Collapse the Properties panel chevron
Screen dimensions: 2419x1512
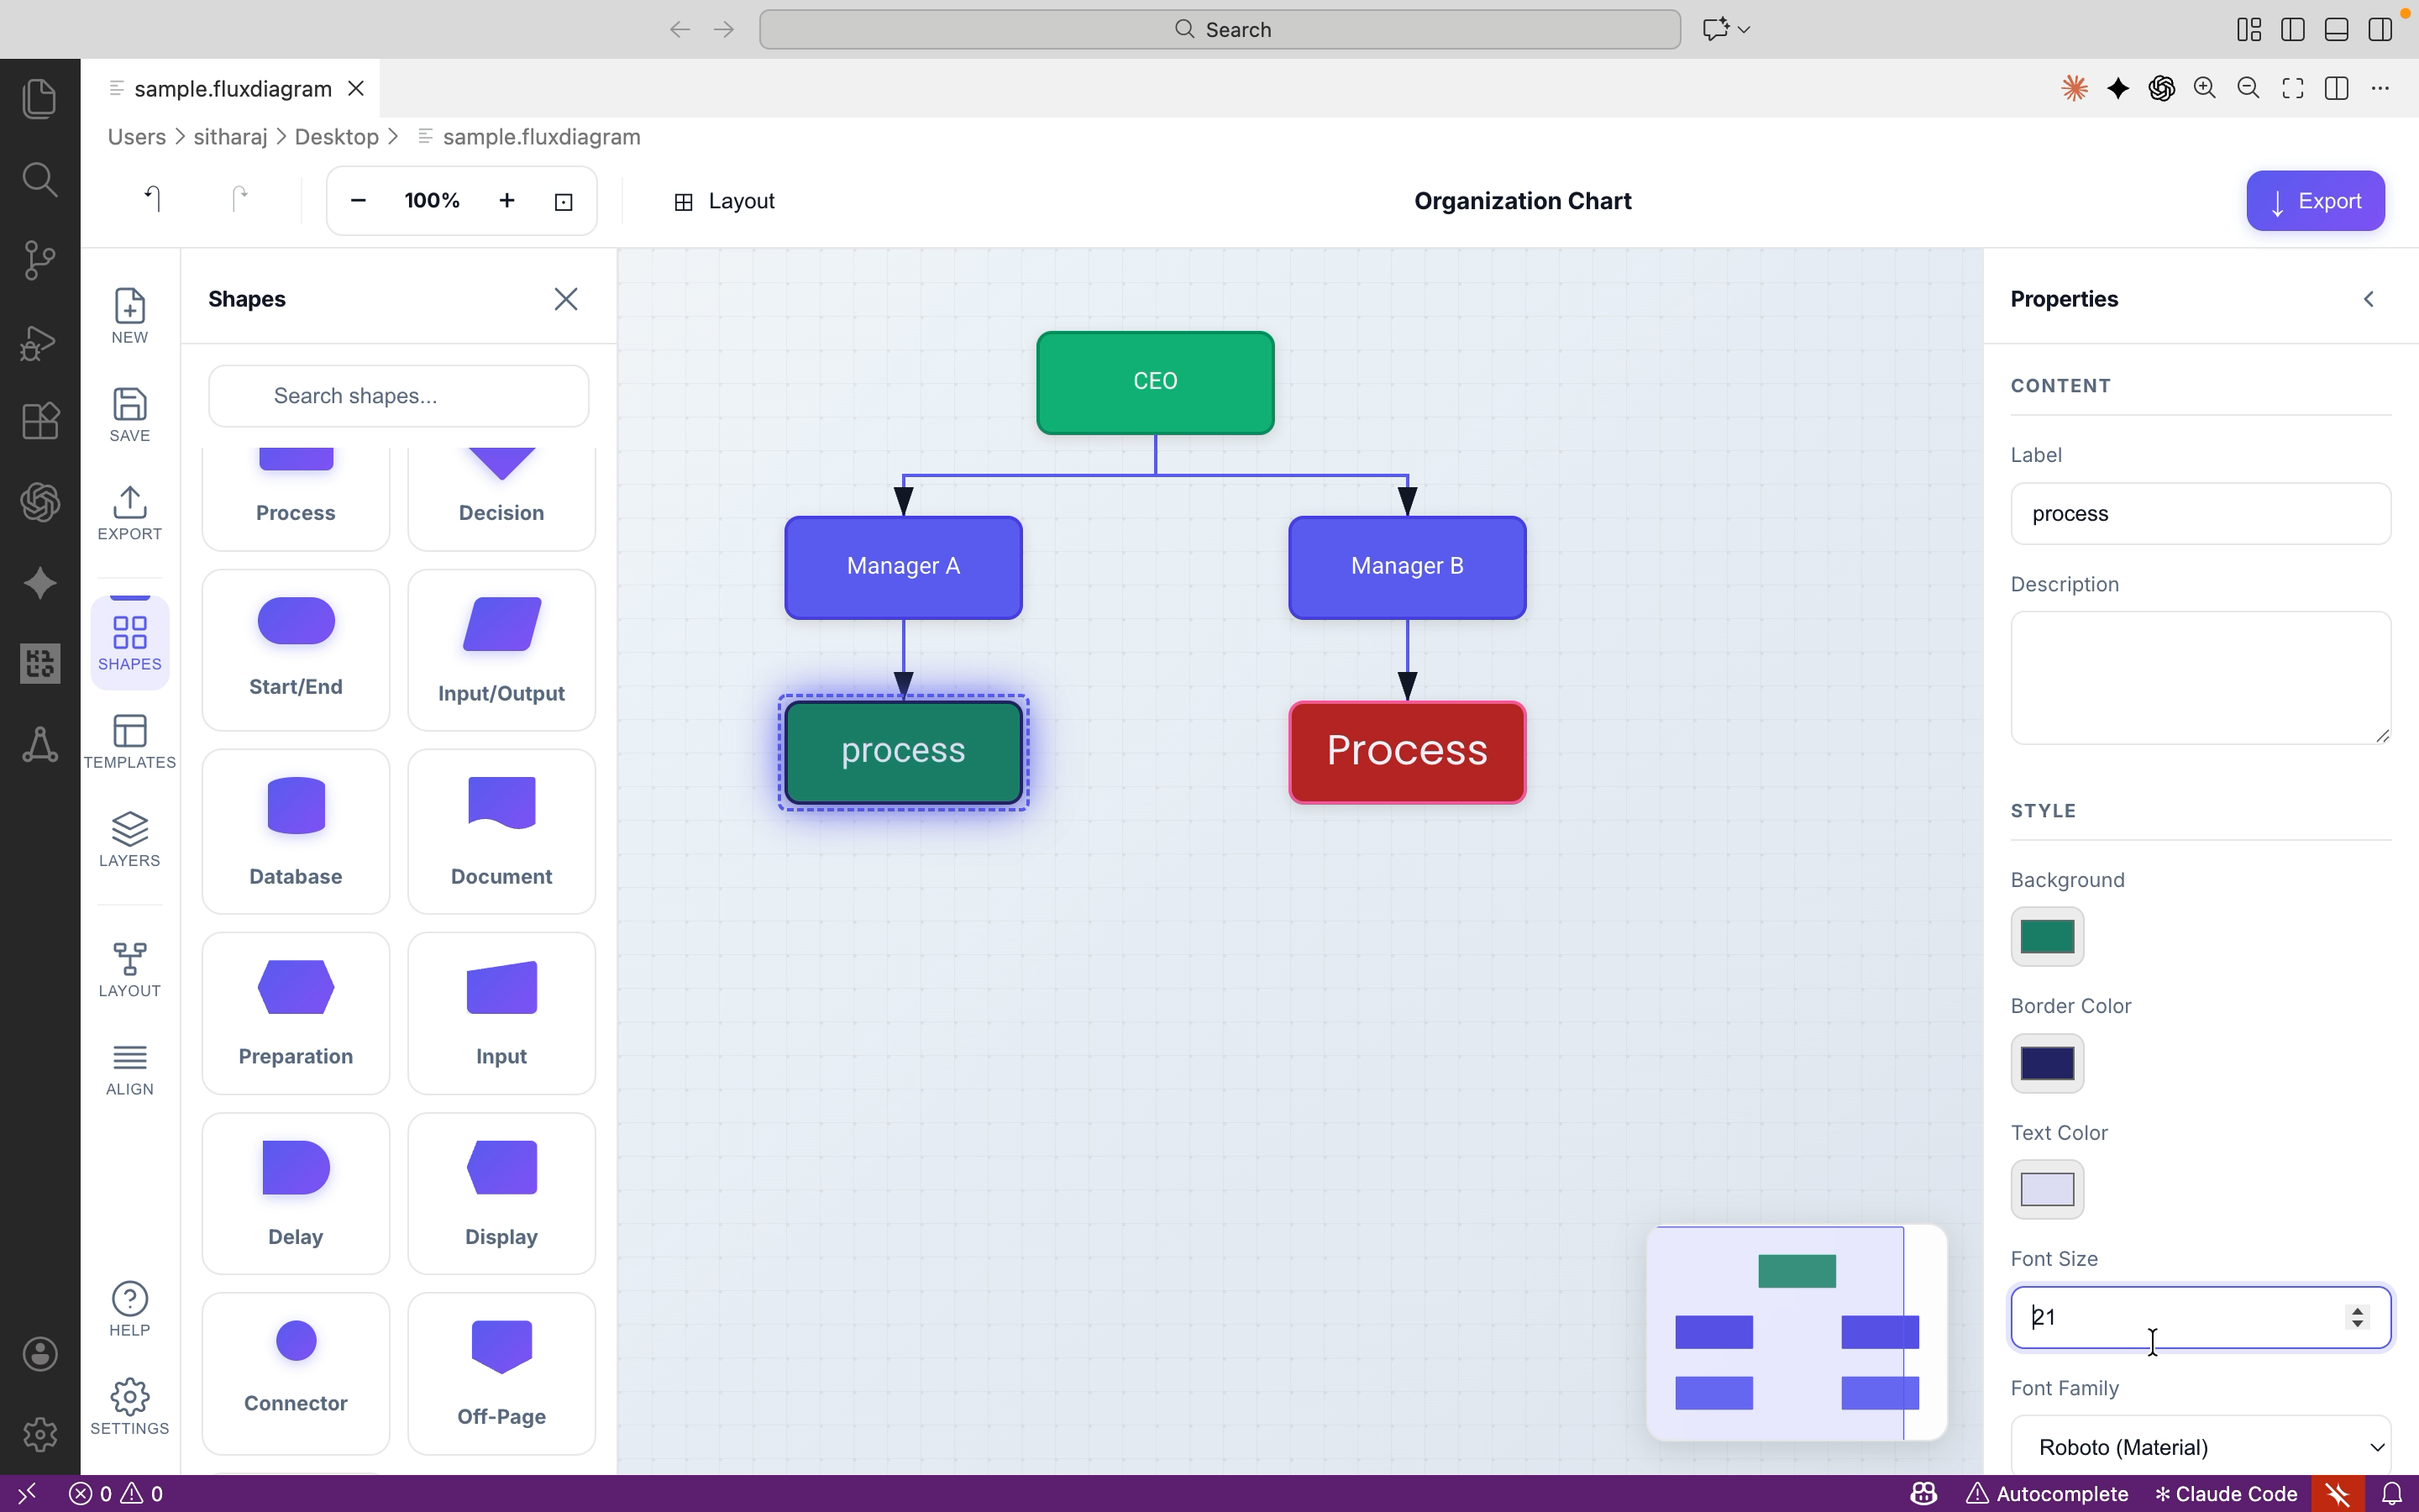click(2368, 299)
